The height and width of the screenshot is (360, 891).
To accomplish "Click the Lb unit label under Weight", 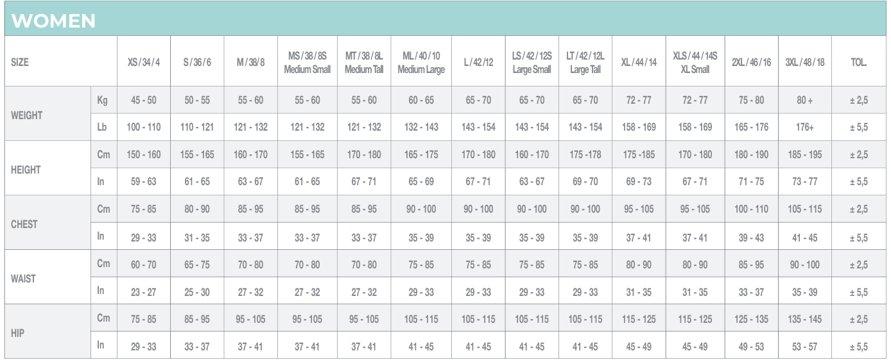I will pos(102,127).
